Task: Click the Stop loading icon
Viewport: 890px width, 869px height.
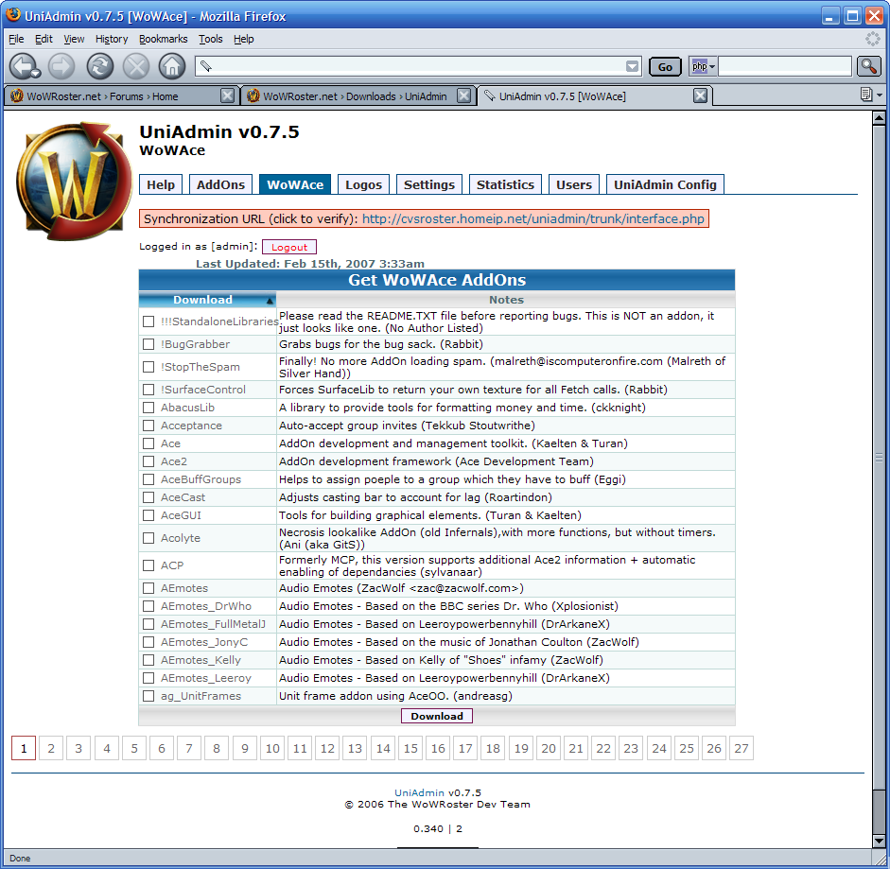Action: (x=136, y=66)
